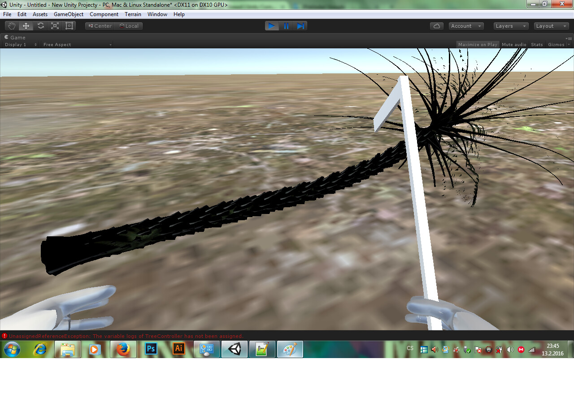The width and height of the screenshot is (574, 393).
Task: Pause the running game
Action: (x=286, y=26)
